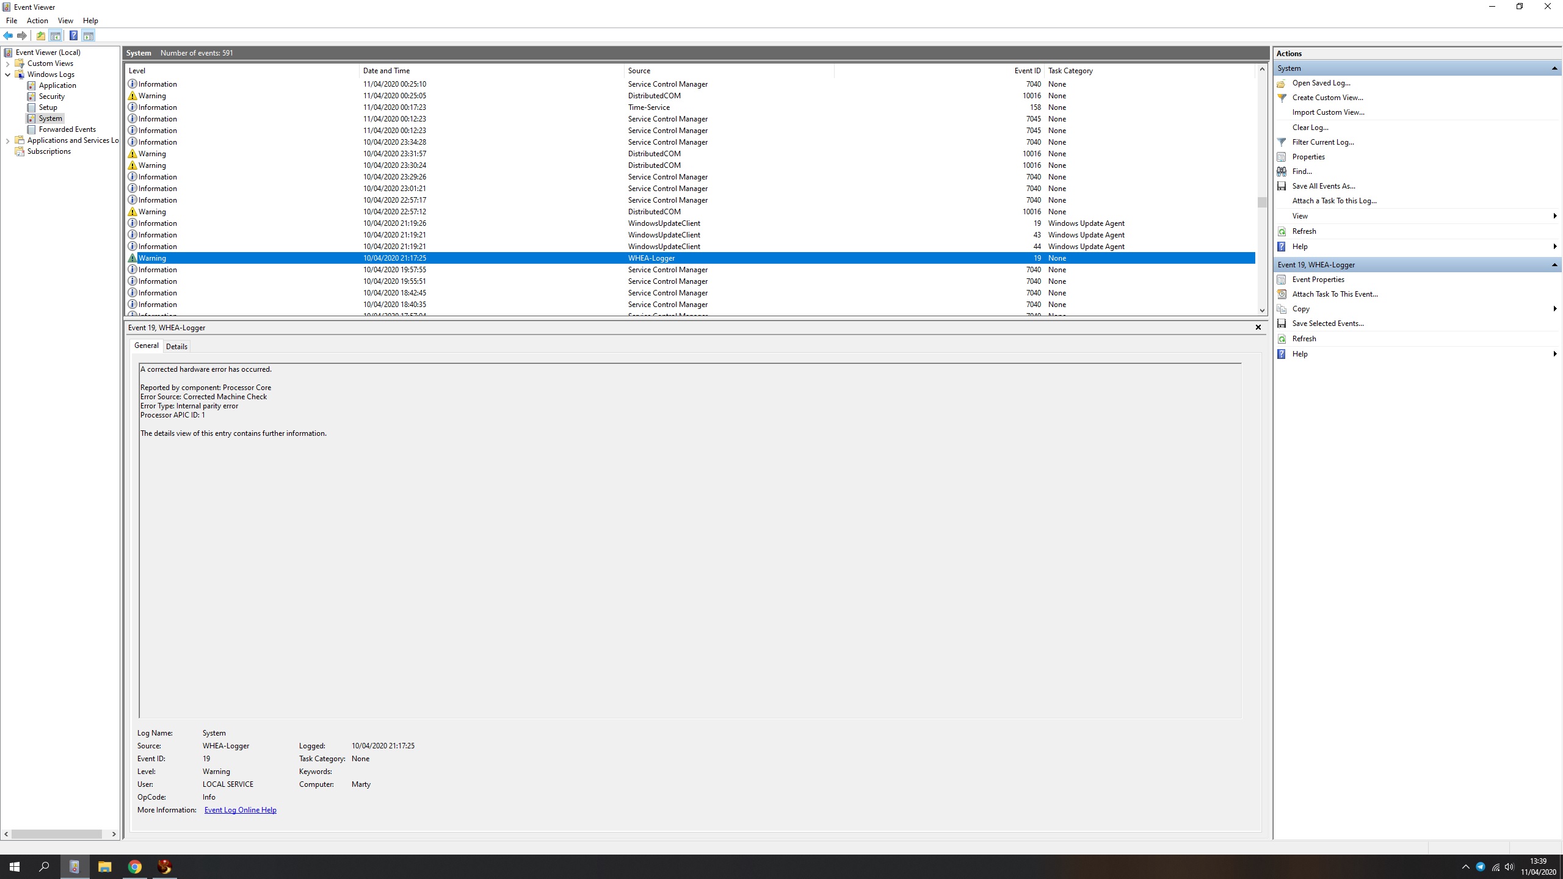Click the Find binoculars icon
The height and width of the screenshot is (879, 1563).
1282,172
